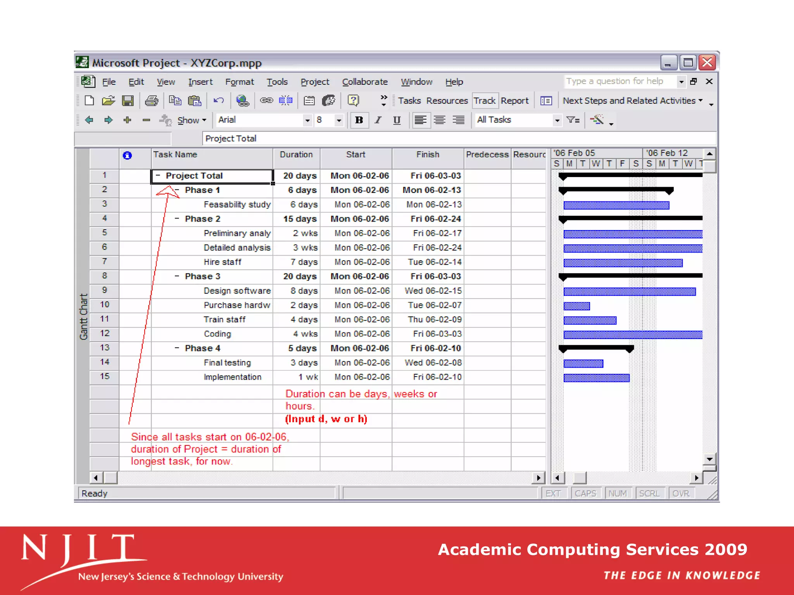Collapse the Phase 3 outline
Viewport: 794px width, 595px height.
[177, 276]
